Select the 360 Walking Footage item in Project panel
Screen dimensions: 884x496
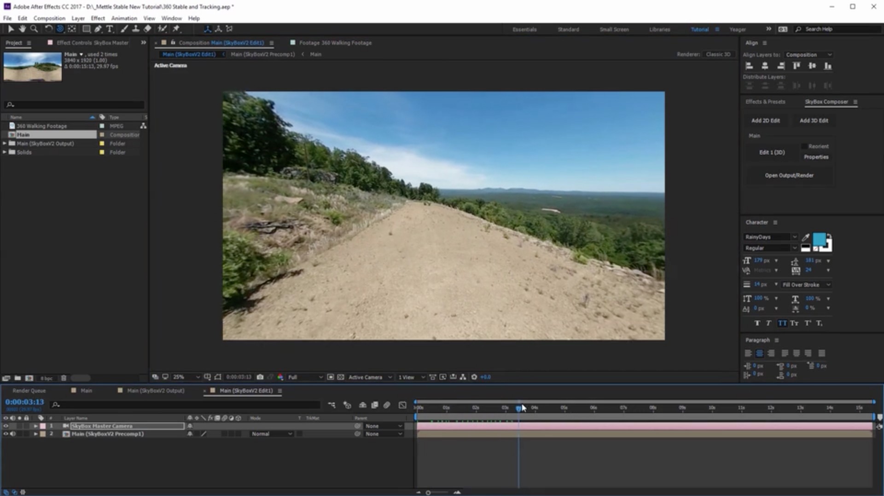pos(41,125)
